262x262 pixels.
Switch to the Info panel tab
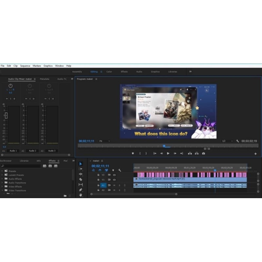point(39,161)
